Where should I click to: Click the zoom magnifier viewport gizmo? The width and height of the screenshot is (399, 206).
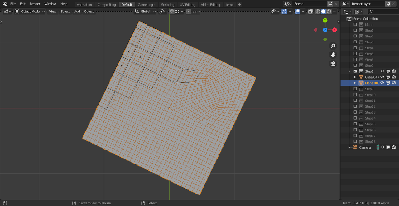coord(333,46)
